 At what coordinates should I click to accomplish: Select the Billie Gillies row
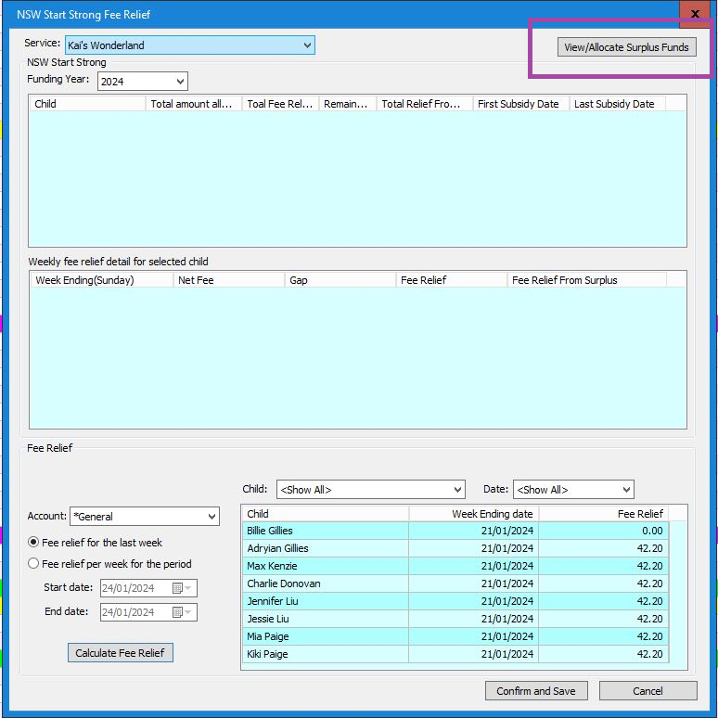click(325, 531)
